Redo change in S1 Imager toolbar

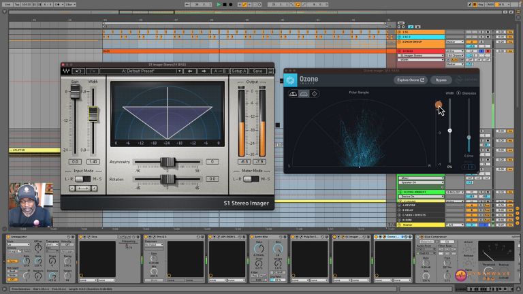click(92, 71)
